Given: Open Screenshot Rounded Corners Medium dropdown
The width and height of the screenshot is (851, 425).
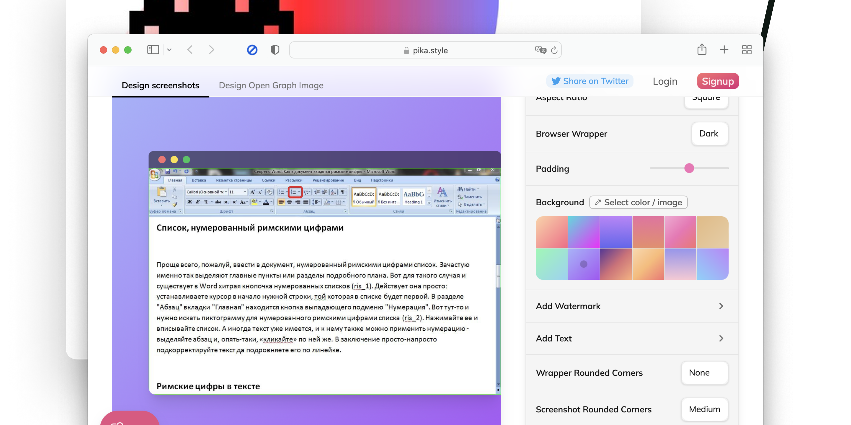Looking at the screenshot, I should (x=704, y=409).
